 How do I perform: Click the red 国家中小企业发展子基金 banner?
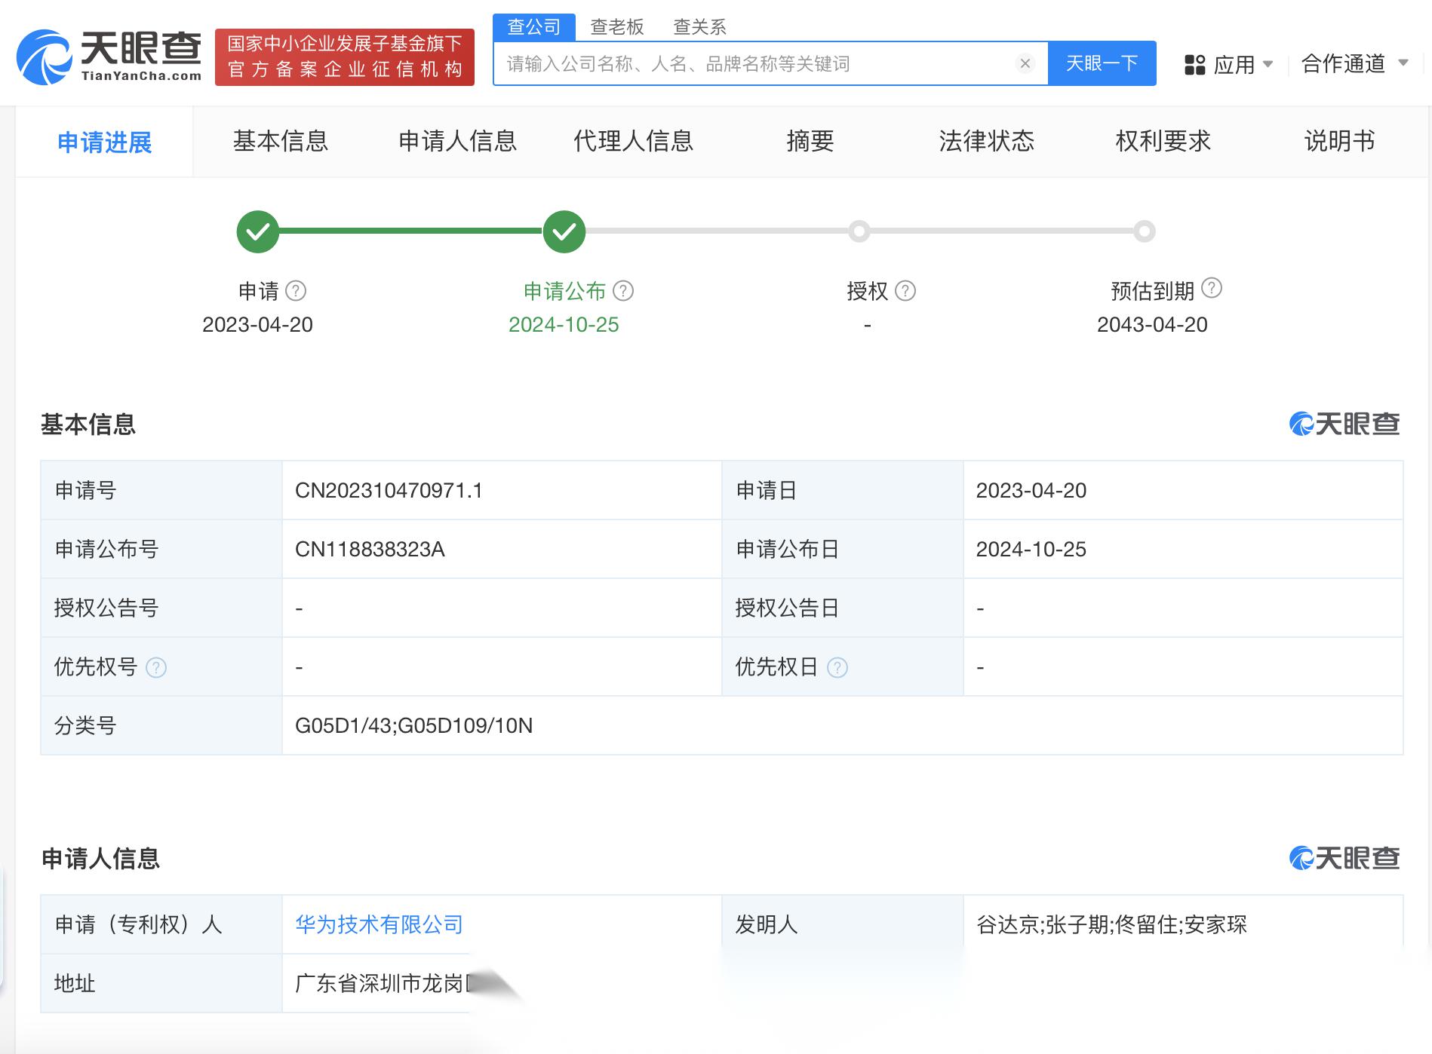coord(345,57)
